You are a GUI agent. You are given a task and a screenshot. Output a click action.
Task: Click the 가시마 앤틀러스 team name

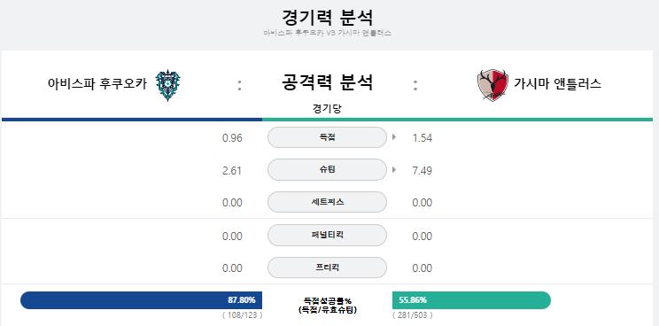(557, 84)
